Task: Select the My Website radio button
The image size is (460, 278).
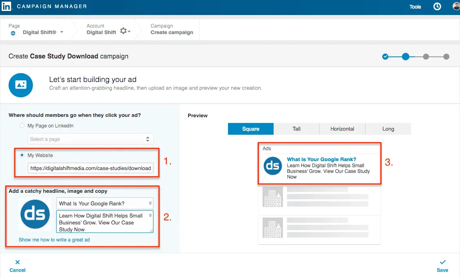Action: coord(21,155)
